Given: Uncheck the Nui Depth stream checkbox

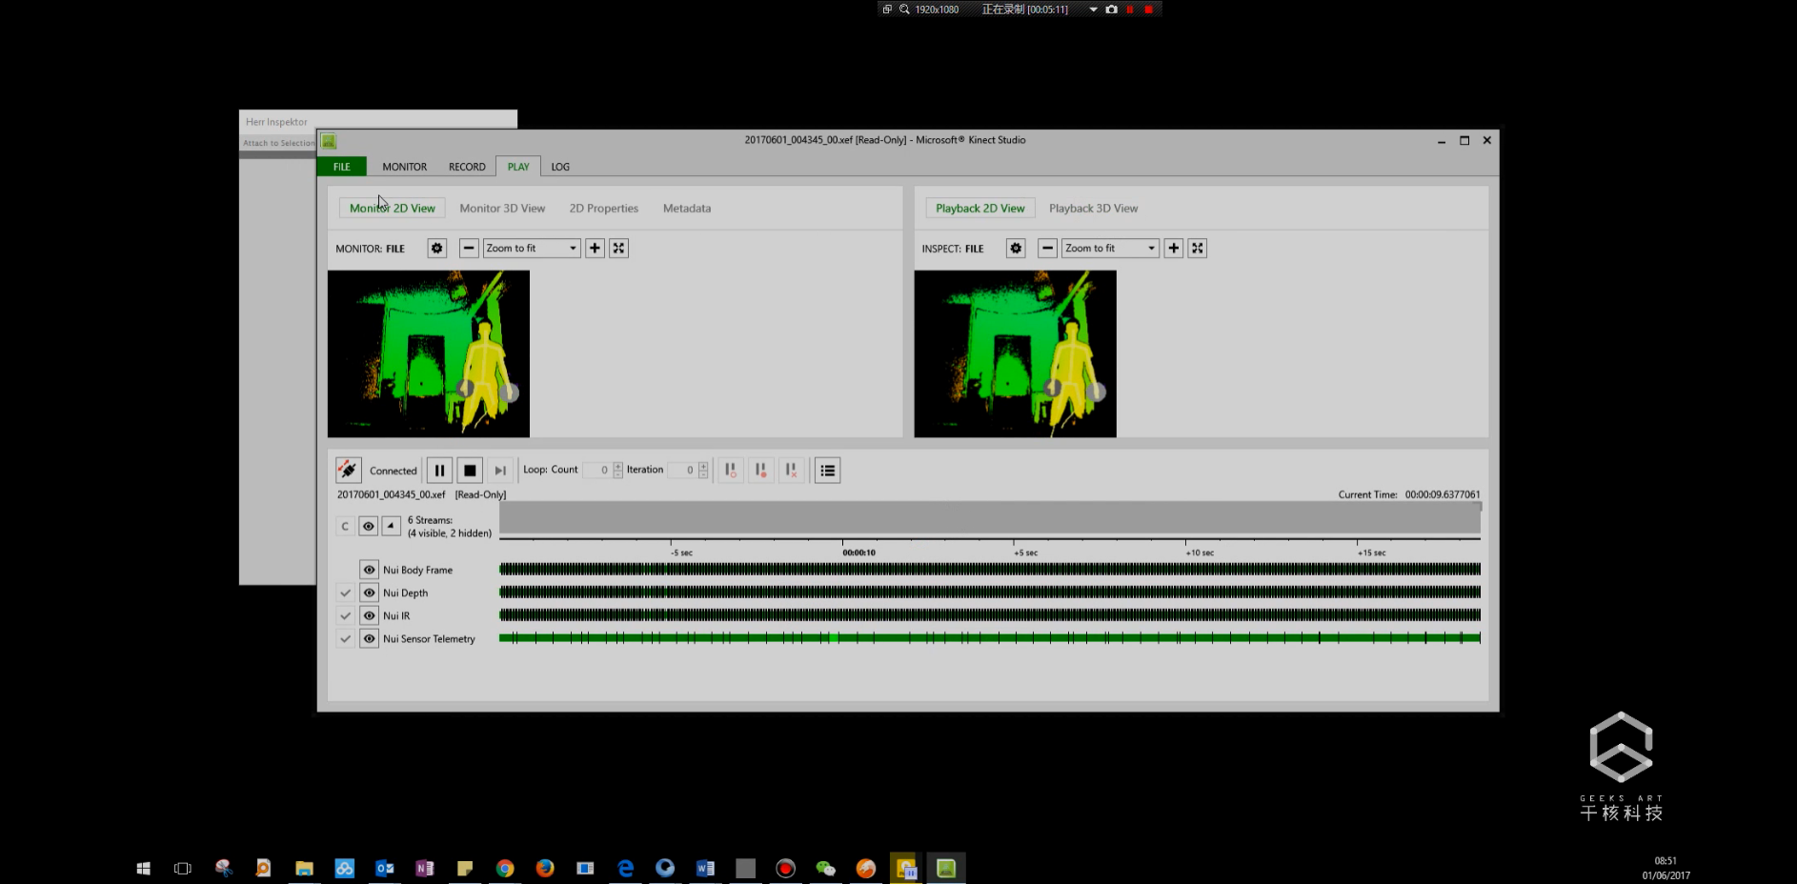Looking at the screenshot, I should pos(346,593).
